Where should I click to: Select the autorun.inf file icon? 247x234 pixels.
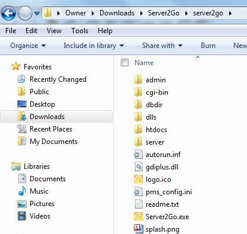(138, 155)
